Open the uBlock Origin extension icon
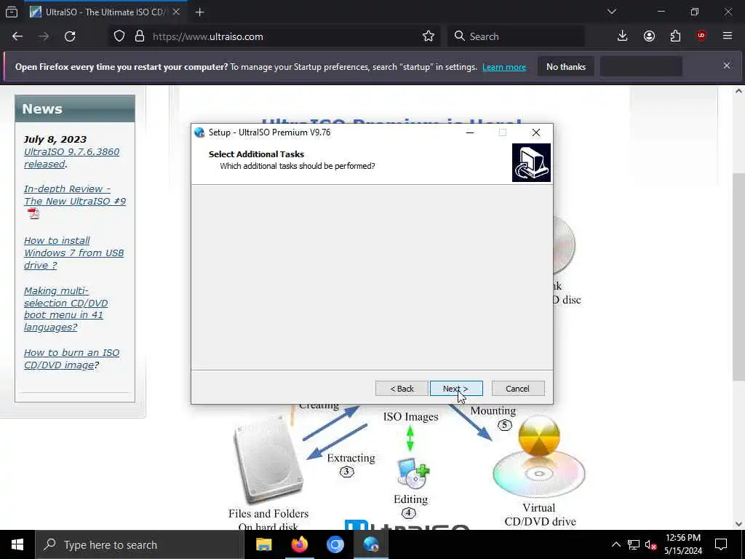 click(x=701, y=36)
